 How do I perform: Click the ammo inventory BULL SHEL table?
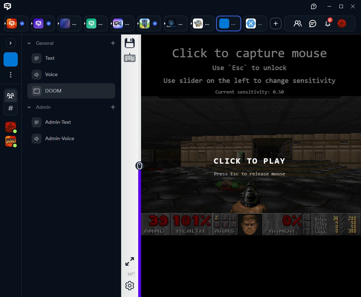[335, 224]
